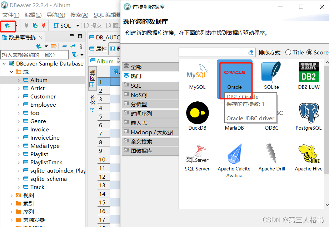Open the 编辑(E) menu
329x227 pixels.
pos(33,15)
